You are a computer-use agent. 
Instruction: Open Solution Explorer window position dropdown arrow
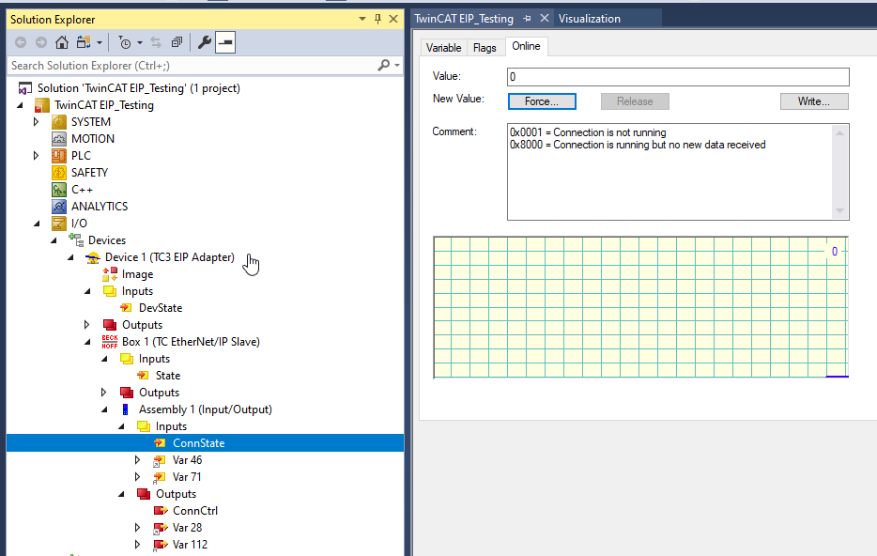[x=362, y=19]
